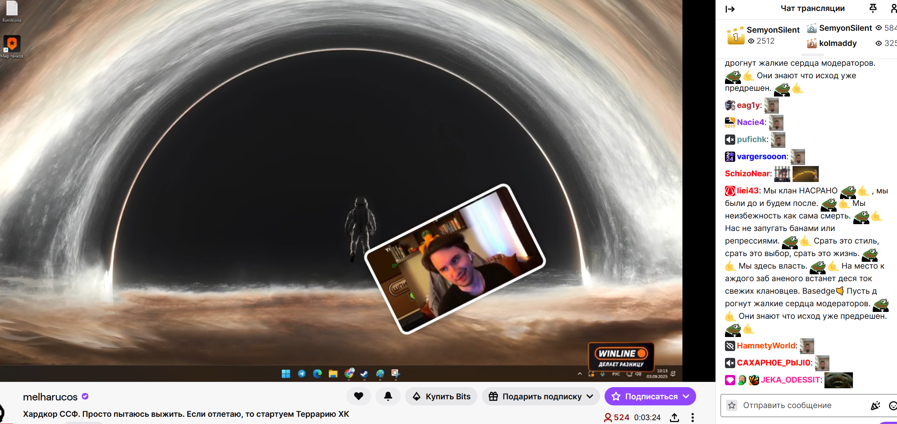Open the pinned messages icon in chat header
The width and height of the screenshot is (897, 424).
pyautogui.click(x=873, y=8)
